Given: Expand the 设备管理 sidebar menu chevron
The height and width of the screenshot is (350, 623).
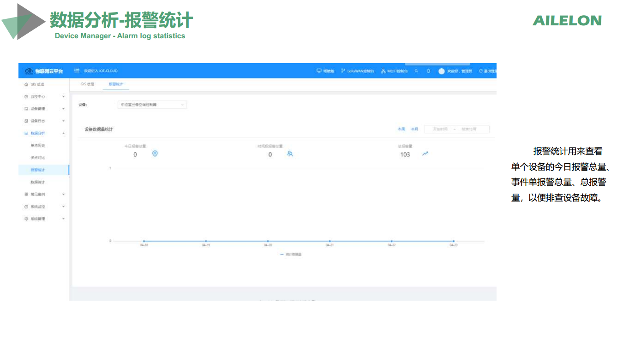Looking at the screenshot, I should coord(64,109).
